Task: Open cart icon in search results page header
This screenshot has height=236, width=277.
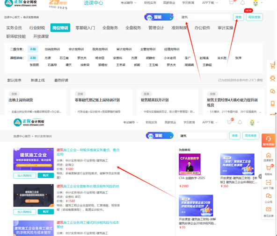Action: [229, 122]
